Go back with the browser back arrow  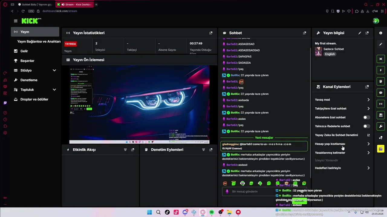[12, 11]
